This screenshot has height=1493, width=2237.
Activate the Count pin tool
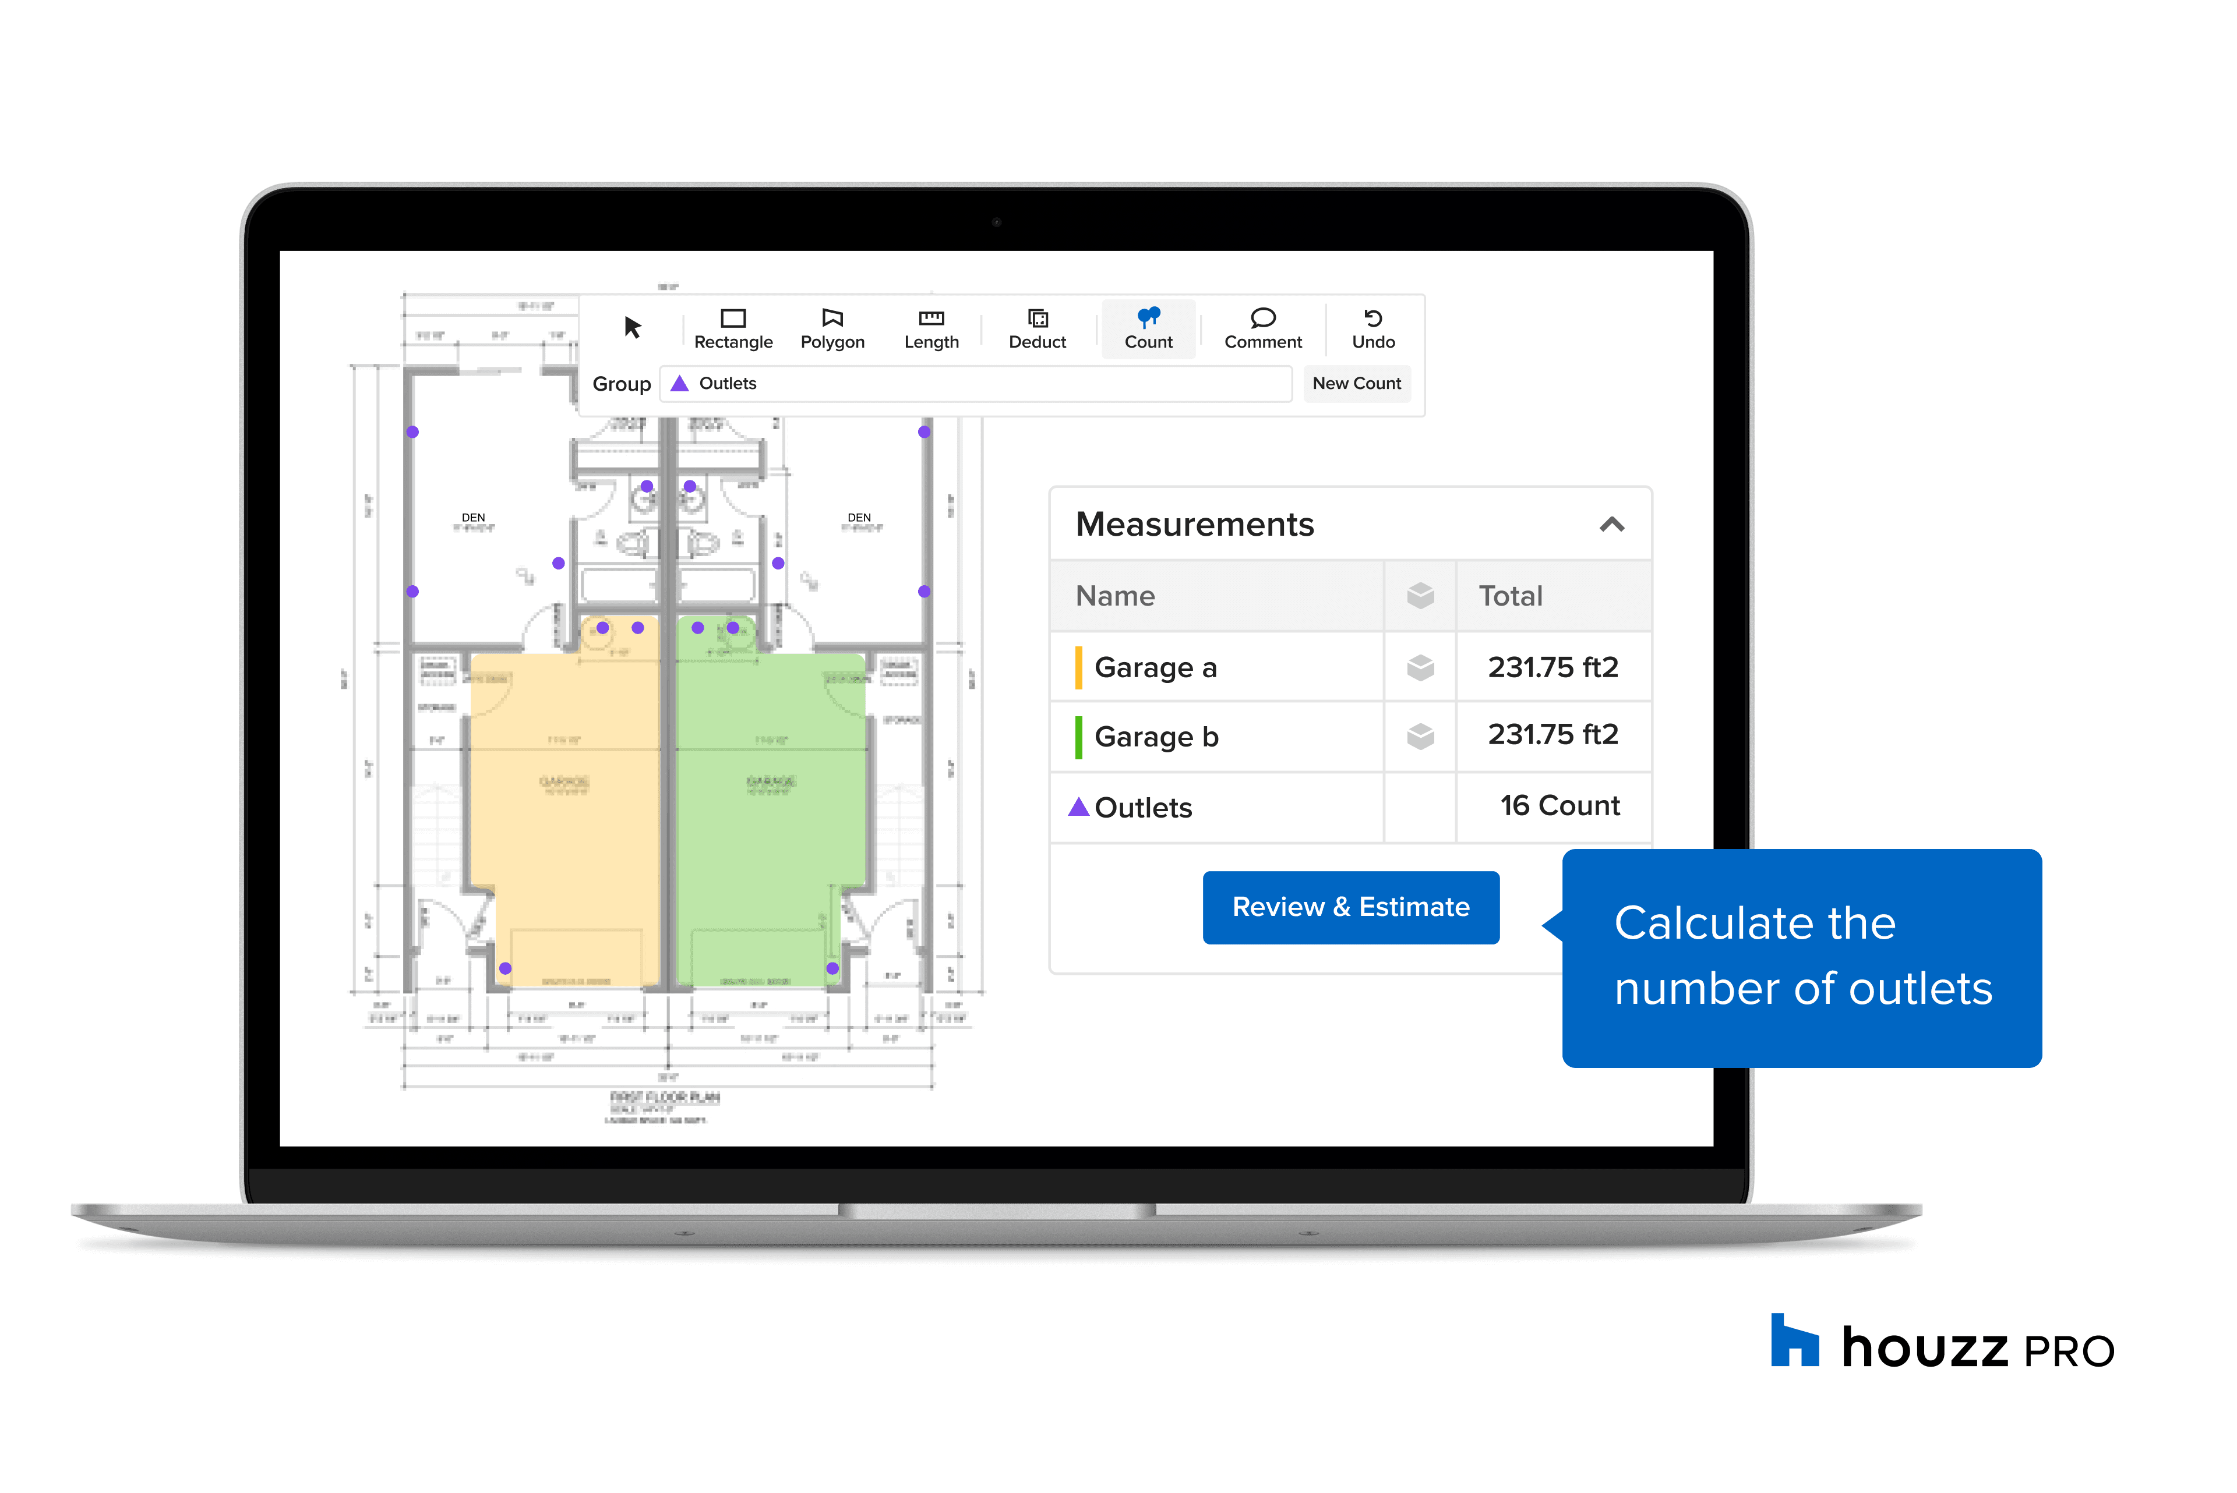[x=1148, y=328]
